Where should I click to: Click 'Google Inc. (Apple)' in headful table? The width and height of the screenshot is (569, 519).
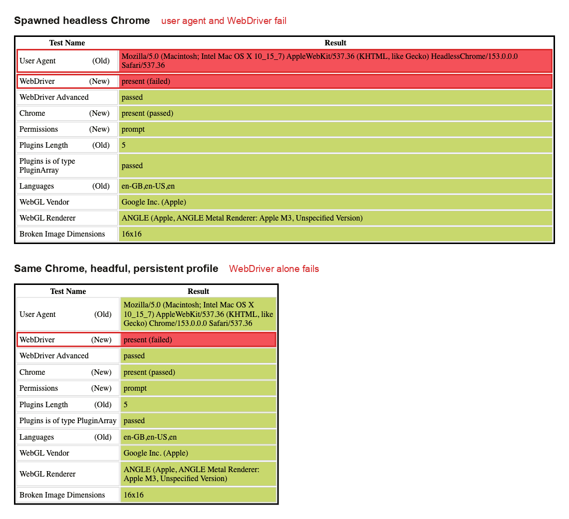(x=198, y=453)
